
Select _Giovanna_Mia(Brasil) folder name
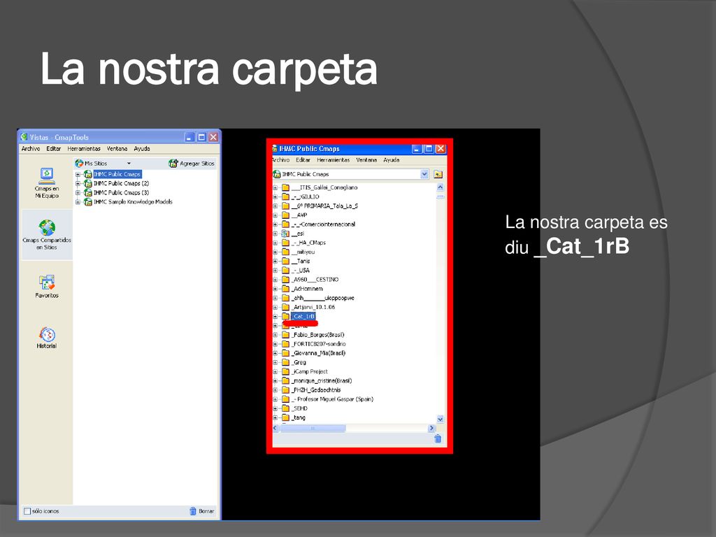pos(319,353)
